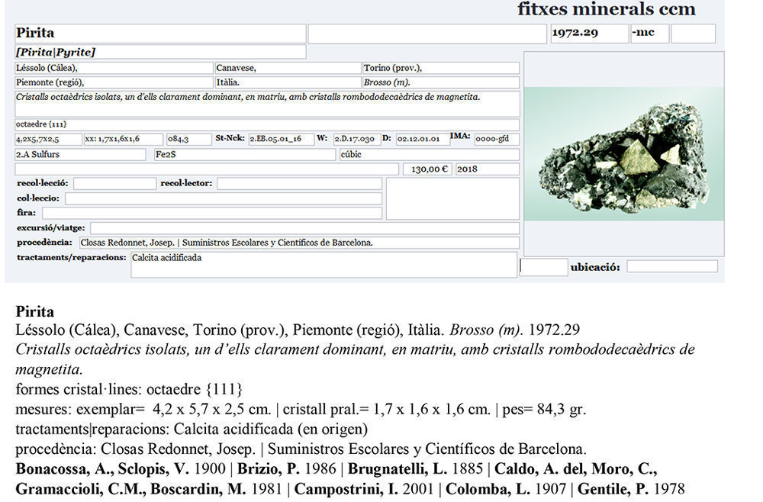Image resolution: width=763 pixels, height=502 pixels.
Task: Click the 'ubicació' input field
Action: pyautogui.click(x=672, y=266)
